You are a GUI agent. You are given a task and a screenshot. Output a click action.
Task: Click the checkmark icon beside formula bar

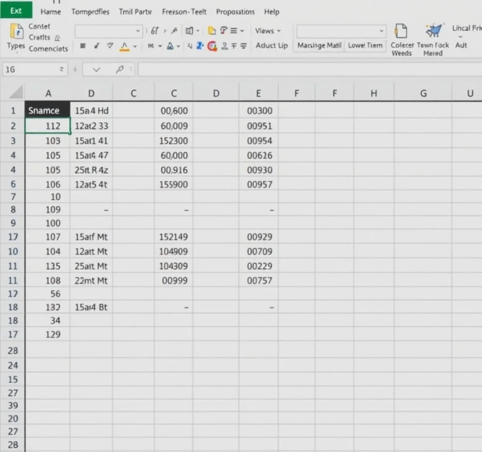96,70
